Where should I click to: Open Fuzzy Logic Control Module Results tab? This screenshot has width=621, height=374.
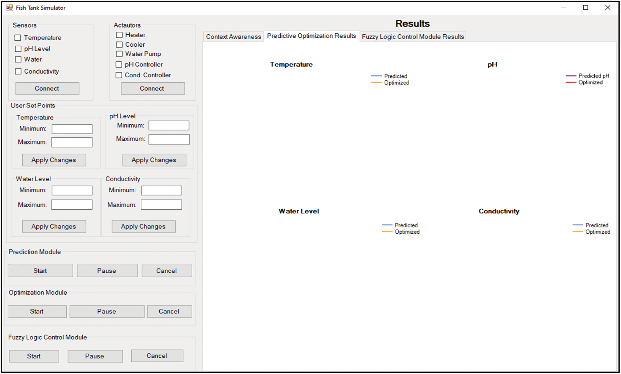412,37
